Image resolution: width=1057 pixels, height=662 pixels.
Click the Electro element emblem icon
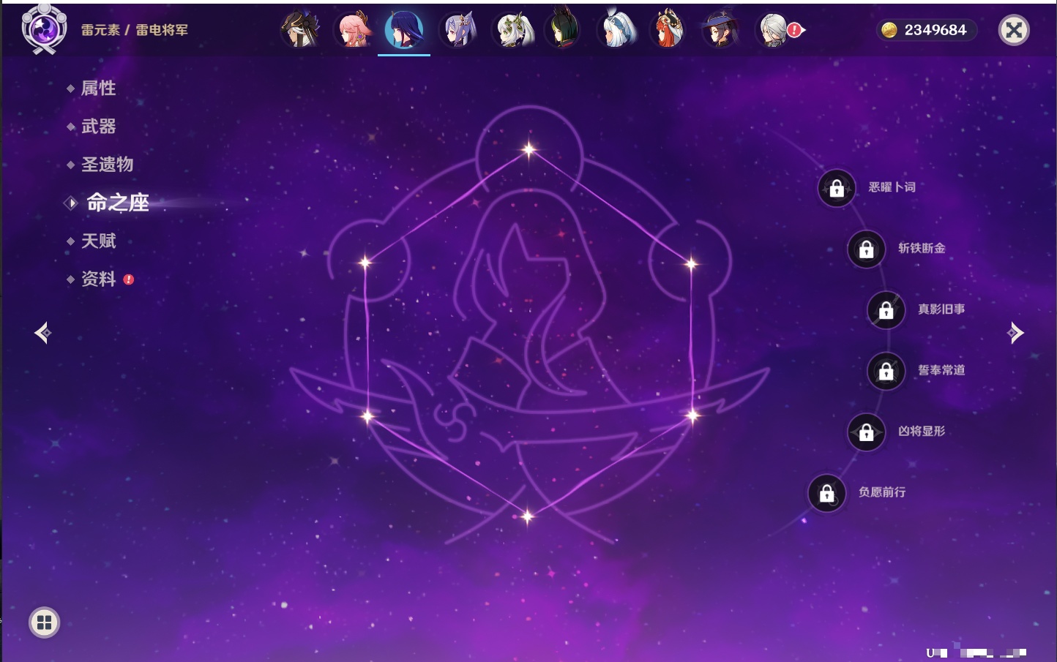(44, 29)
